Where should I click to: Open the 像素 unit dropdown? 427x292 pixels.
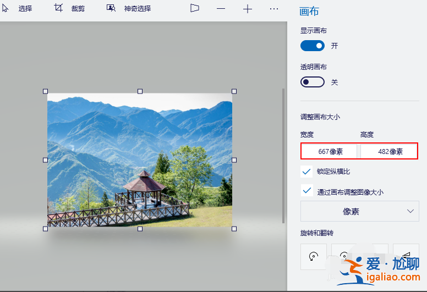(x=360, y=211)
